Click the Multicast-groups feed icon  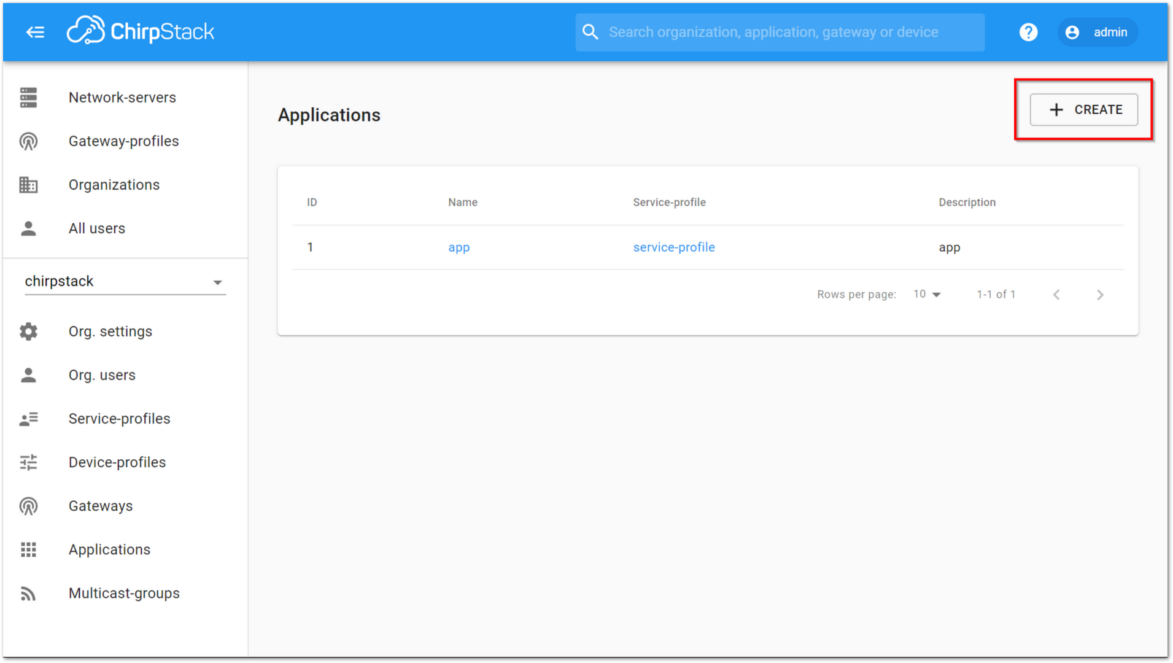click(28, 593)
